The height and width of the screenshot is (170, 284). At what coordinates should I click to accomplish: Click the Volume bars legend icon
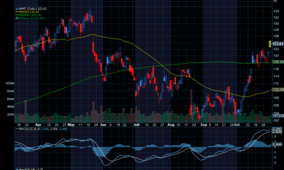coord(17,18)
